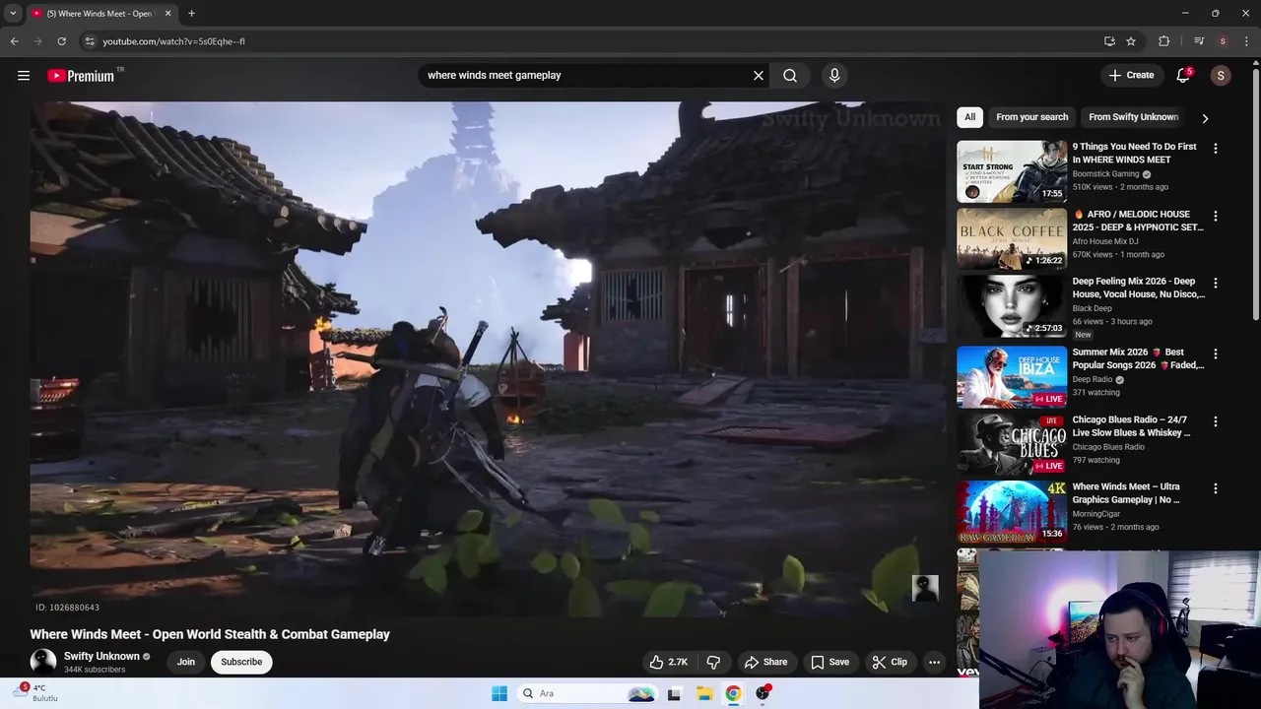Clear the search box with X
The image size is (1261, 709).
click(x=759, y=76)
